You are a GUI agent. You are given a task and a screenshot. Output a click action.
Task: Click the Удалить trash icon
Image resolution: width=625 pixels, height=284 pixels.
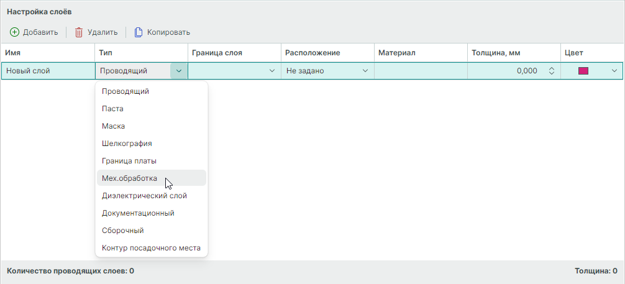(79, 32)
